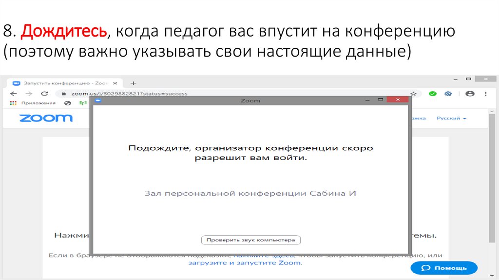
Task: Click the address bar padlock icon
Action: 64,94
